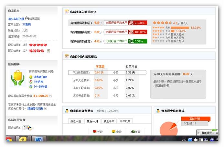The width and height of the screenshot is (224, 147).
Task: Click buyer credit hearts icon
Action: 37,51
